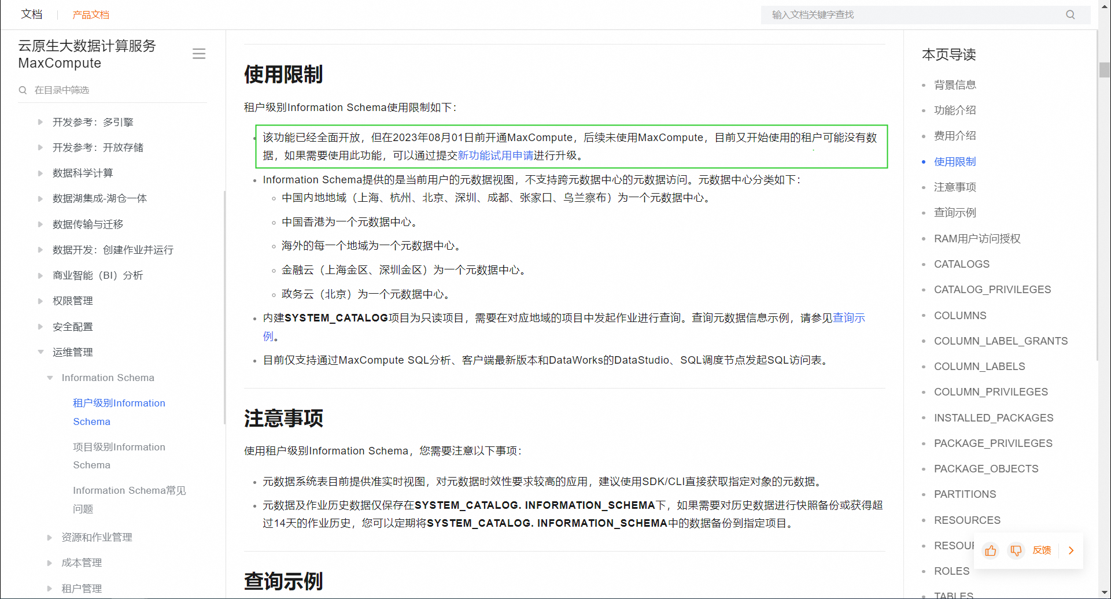
Task: Open Information Schema常见问题 page
Action: point(130,500)
